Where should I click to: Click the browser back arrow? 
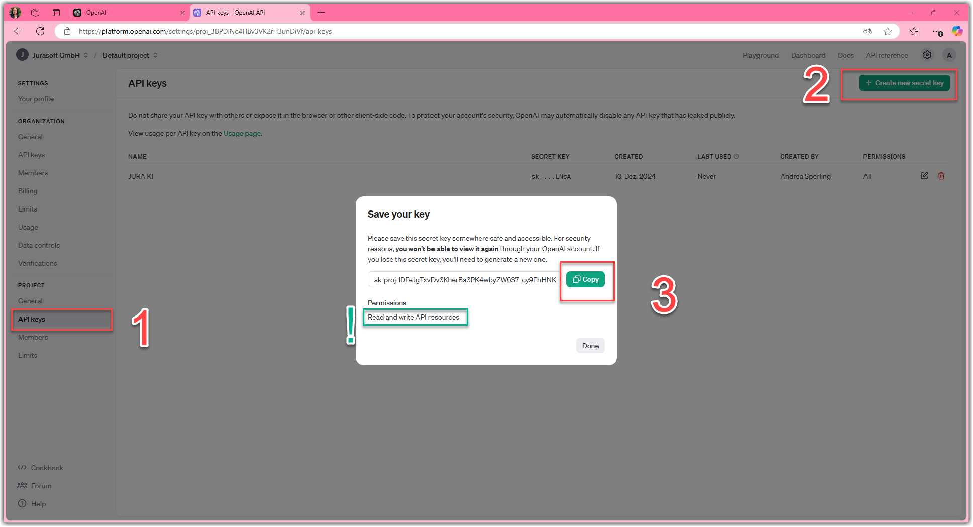[x=18, y=31]
